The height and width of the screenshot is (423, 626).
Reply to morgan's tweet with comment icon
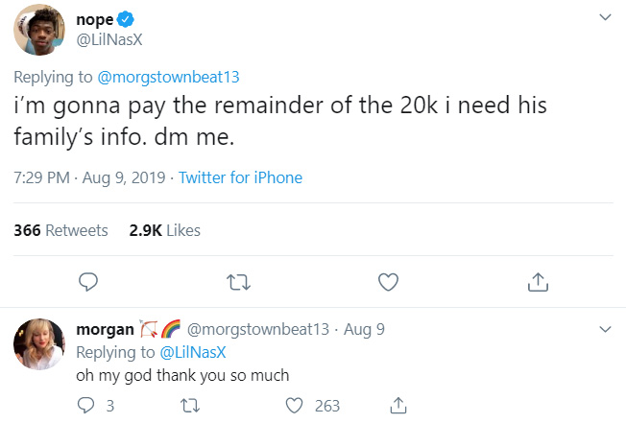pyautogui.click(x=85, y=406)
